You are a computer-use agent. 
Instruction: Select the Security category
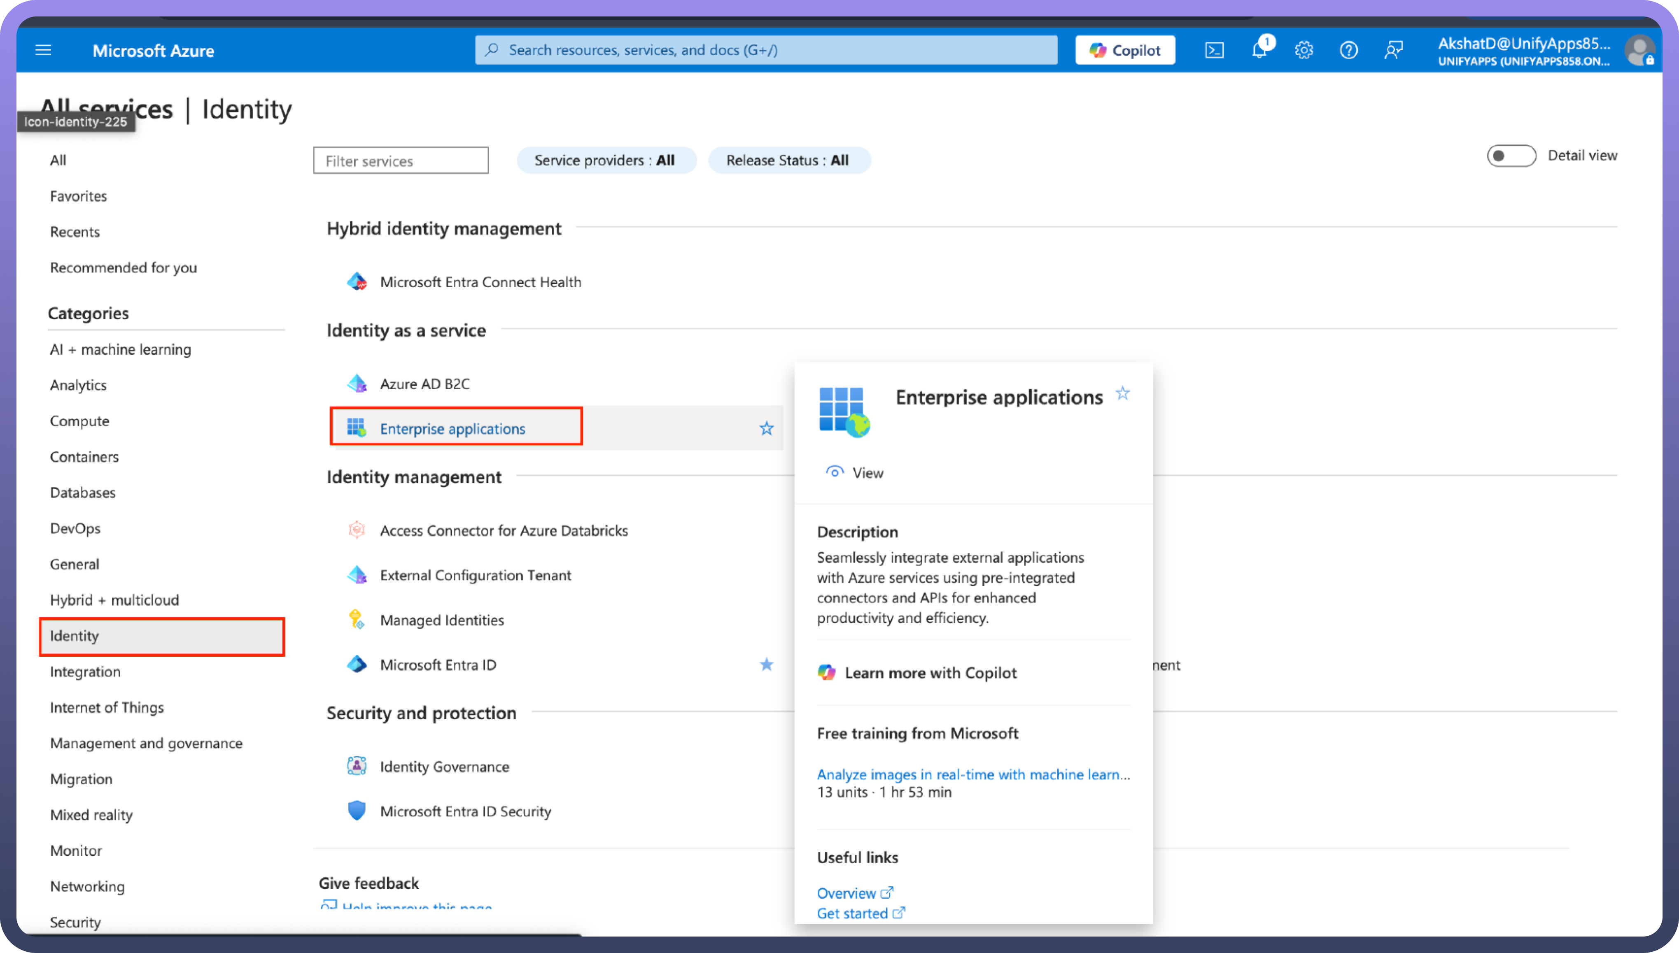tap(75, 922)
